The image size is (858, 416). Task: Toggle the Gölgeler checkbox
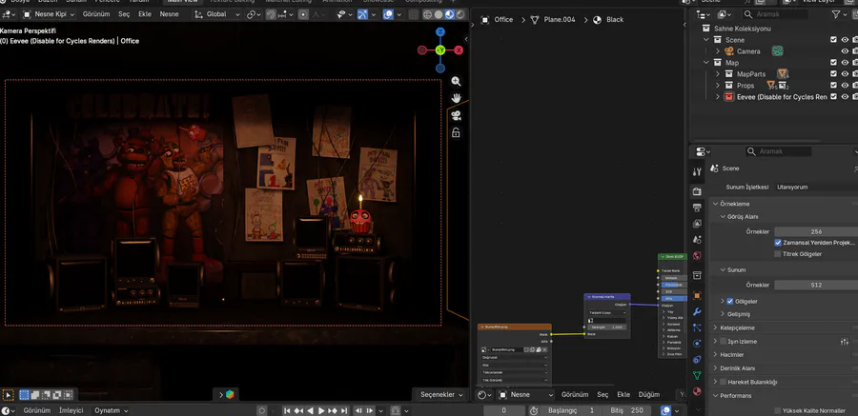click(x=730, y=301)
